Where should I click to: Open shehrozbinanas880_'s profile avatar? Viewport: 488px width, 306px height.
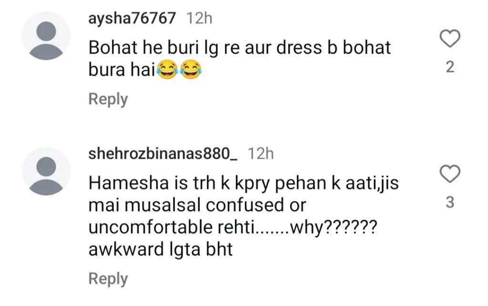click(47, 171)
